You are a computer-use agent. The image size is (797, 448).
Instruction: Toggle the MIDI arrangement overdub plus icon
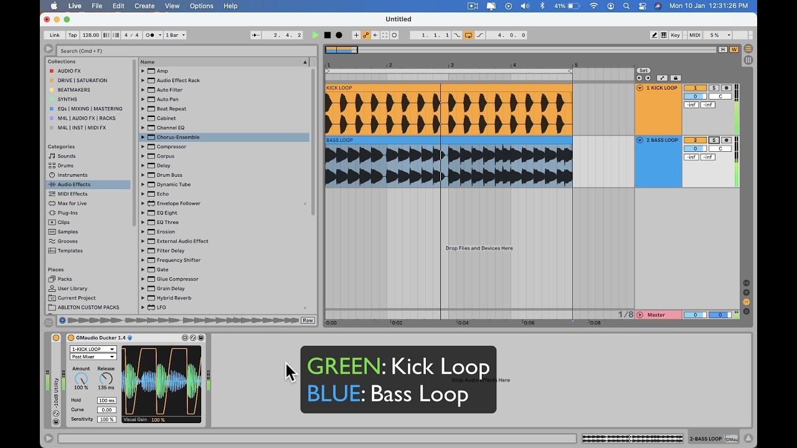356,35
